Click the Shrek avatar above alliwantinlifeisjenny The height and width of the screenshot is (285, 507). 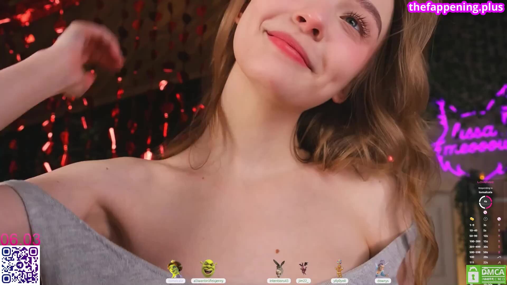208,268
